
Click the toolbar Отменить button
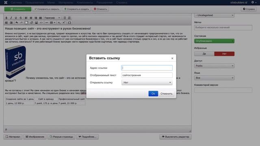click(x=100, y=9)
